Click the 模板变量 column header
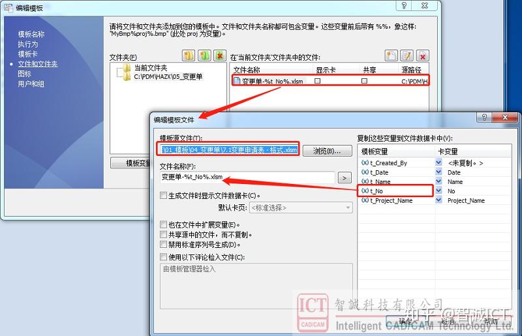Screen dimensions: 522x336 tap(375, 151)
